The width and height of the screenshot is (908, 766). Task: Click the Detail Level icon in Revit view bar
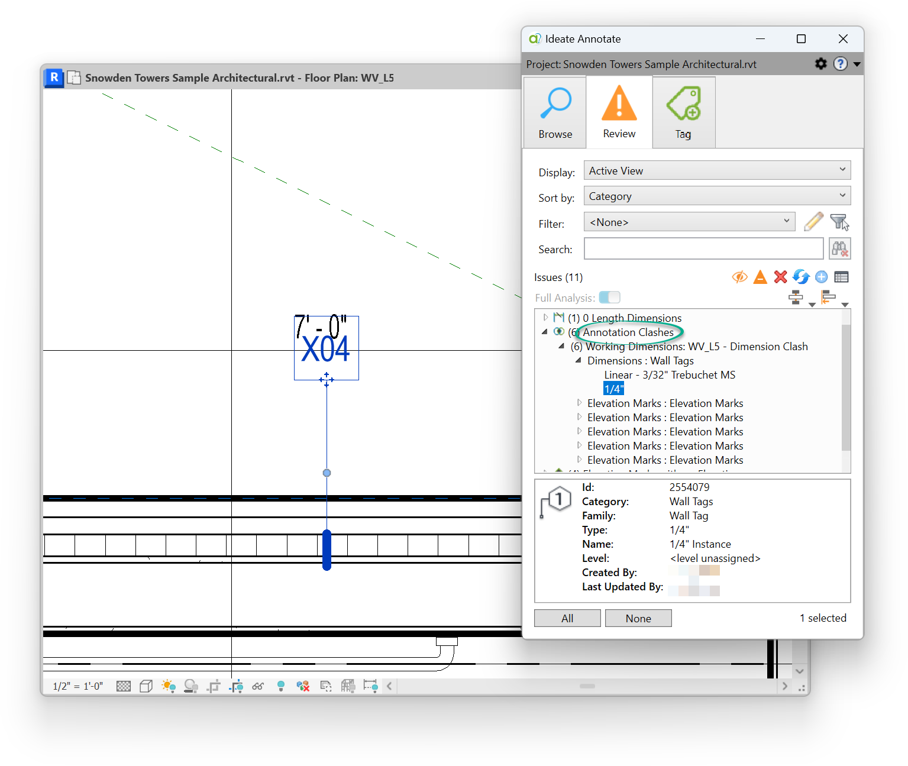point(124,686)
